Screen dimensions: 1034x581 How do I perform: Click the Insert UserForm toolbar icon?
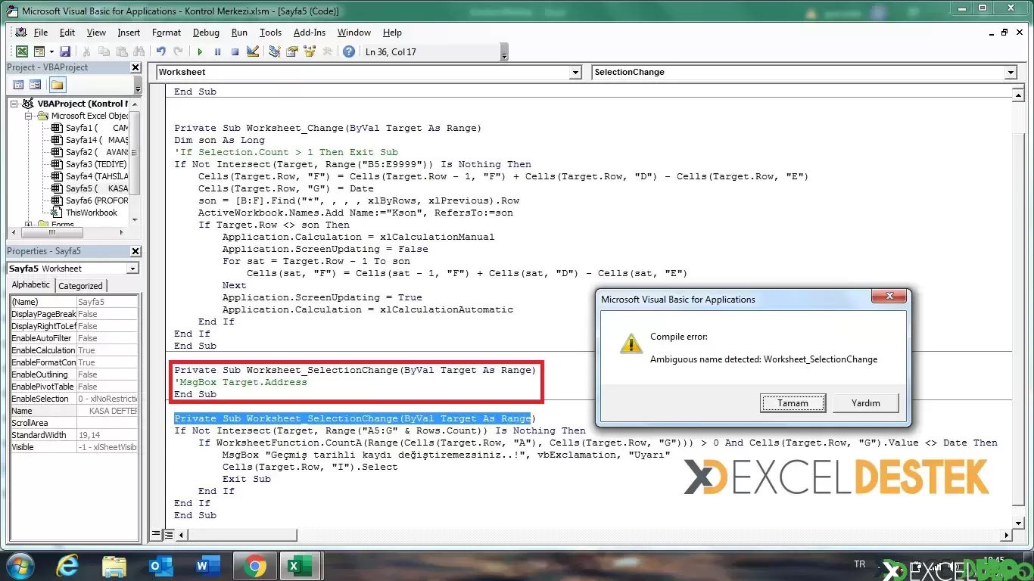tap(38, 51)
